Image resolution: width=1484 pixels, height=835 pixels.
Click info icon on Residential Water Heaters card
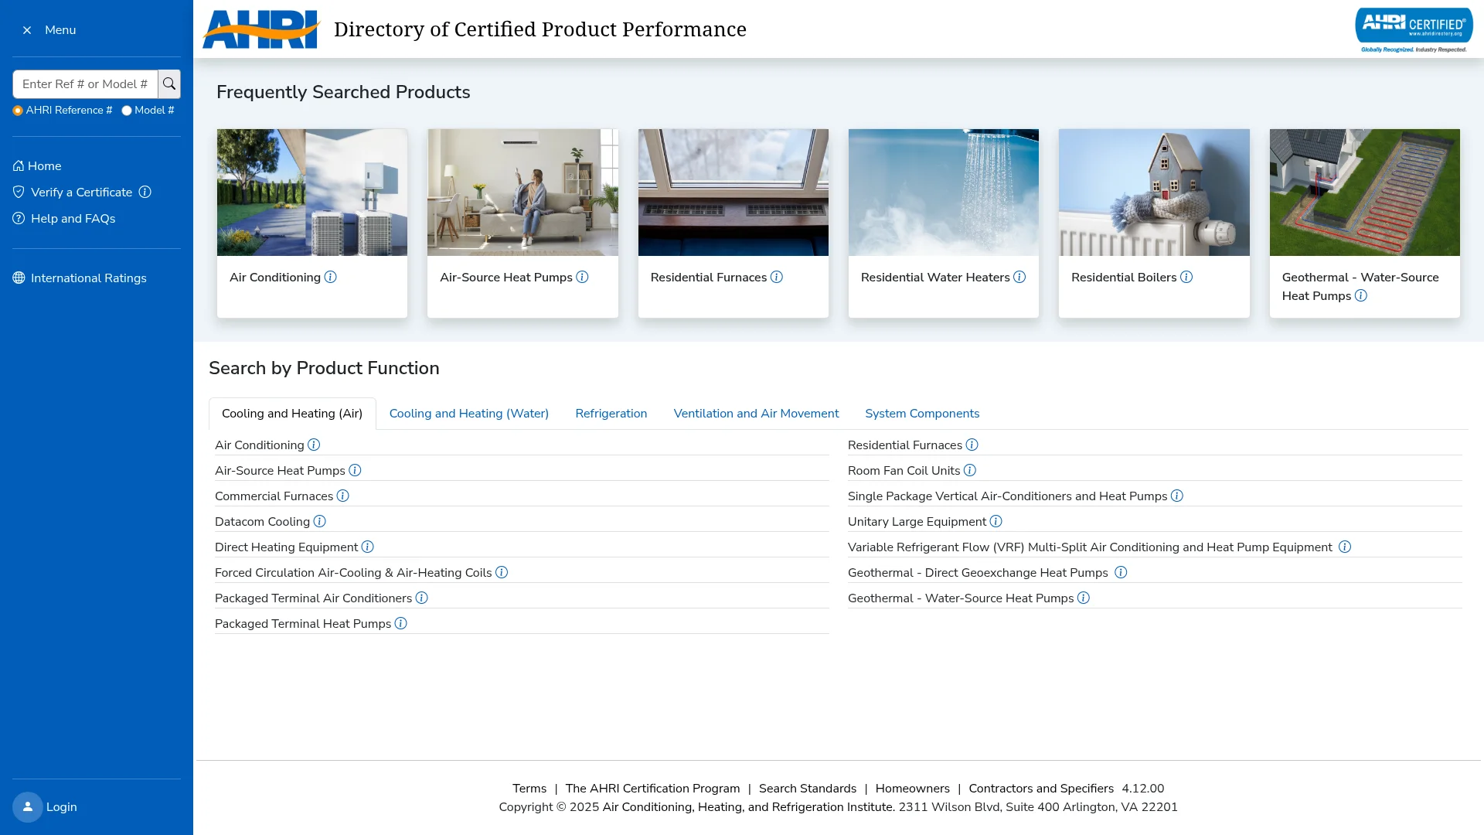tap(1019, 277)
